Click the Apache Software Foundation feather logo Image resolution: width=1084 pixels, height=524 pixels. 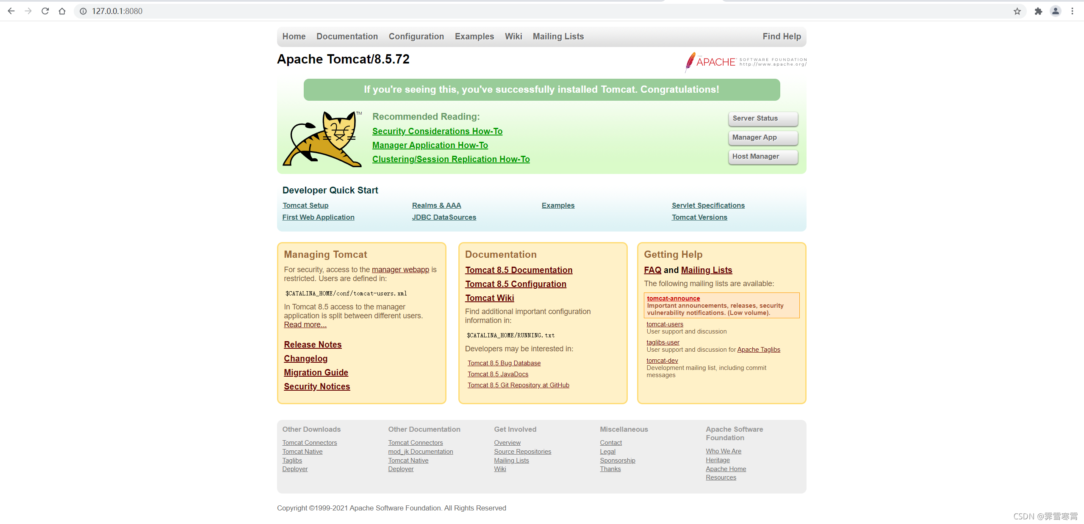(744, 62)
